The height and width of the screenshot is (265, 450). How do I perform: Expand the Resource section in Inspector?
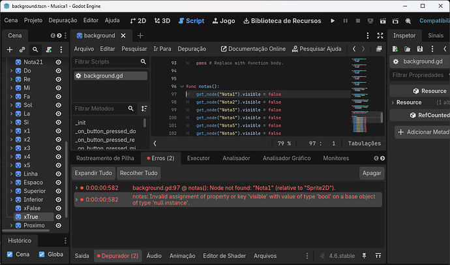393,102
